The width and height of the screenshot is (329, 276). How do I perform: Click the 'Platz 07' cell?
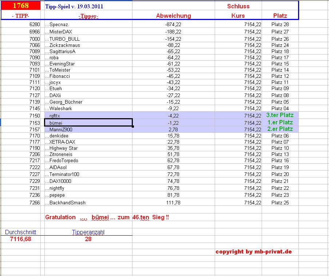click(x=280, y=142)
